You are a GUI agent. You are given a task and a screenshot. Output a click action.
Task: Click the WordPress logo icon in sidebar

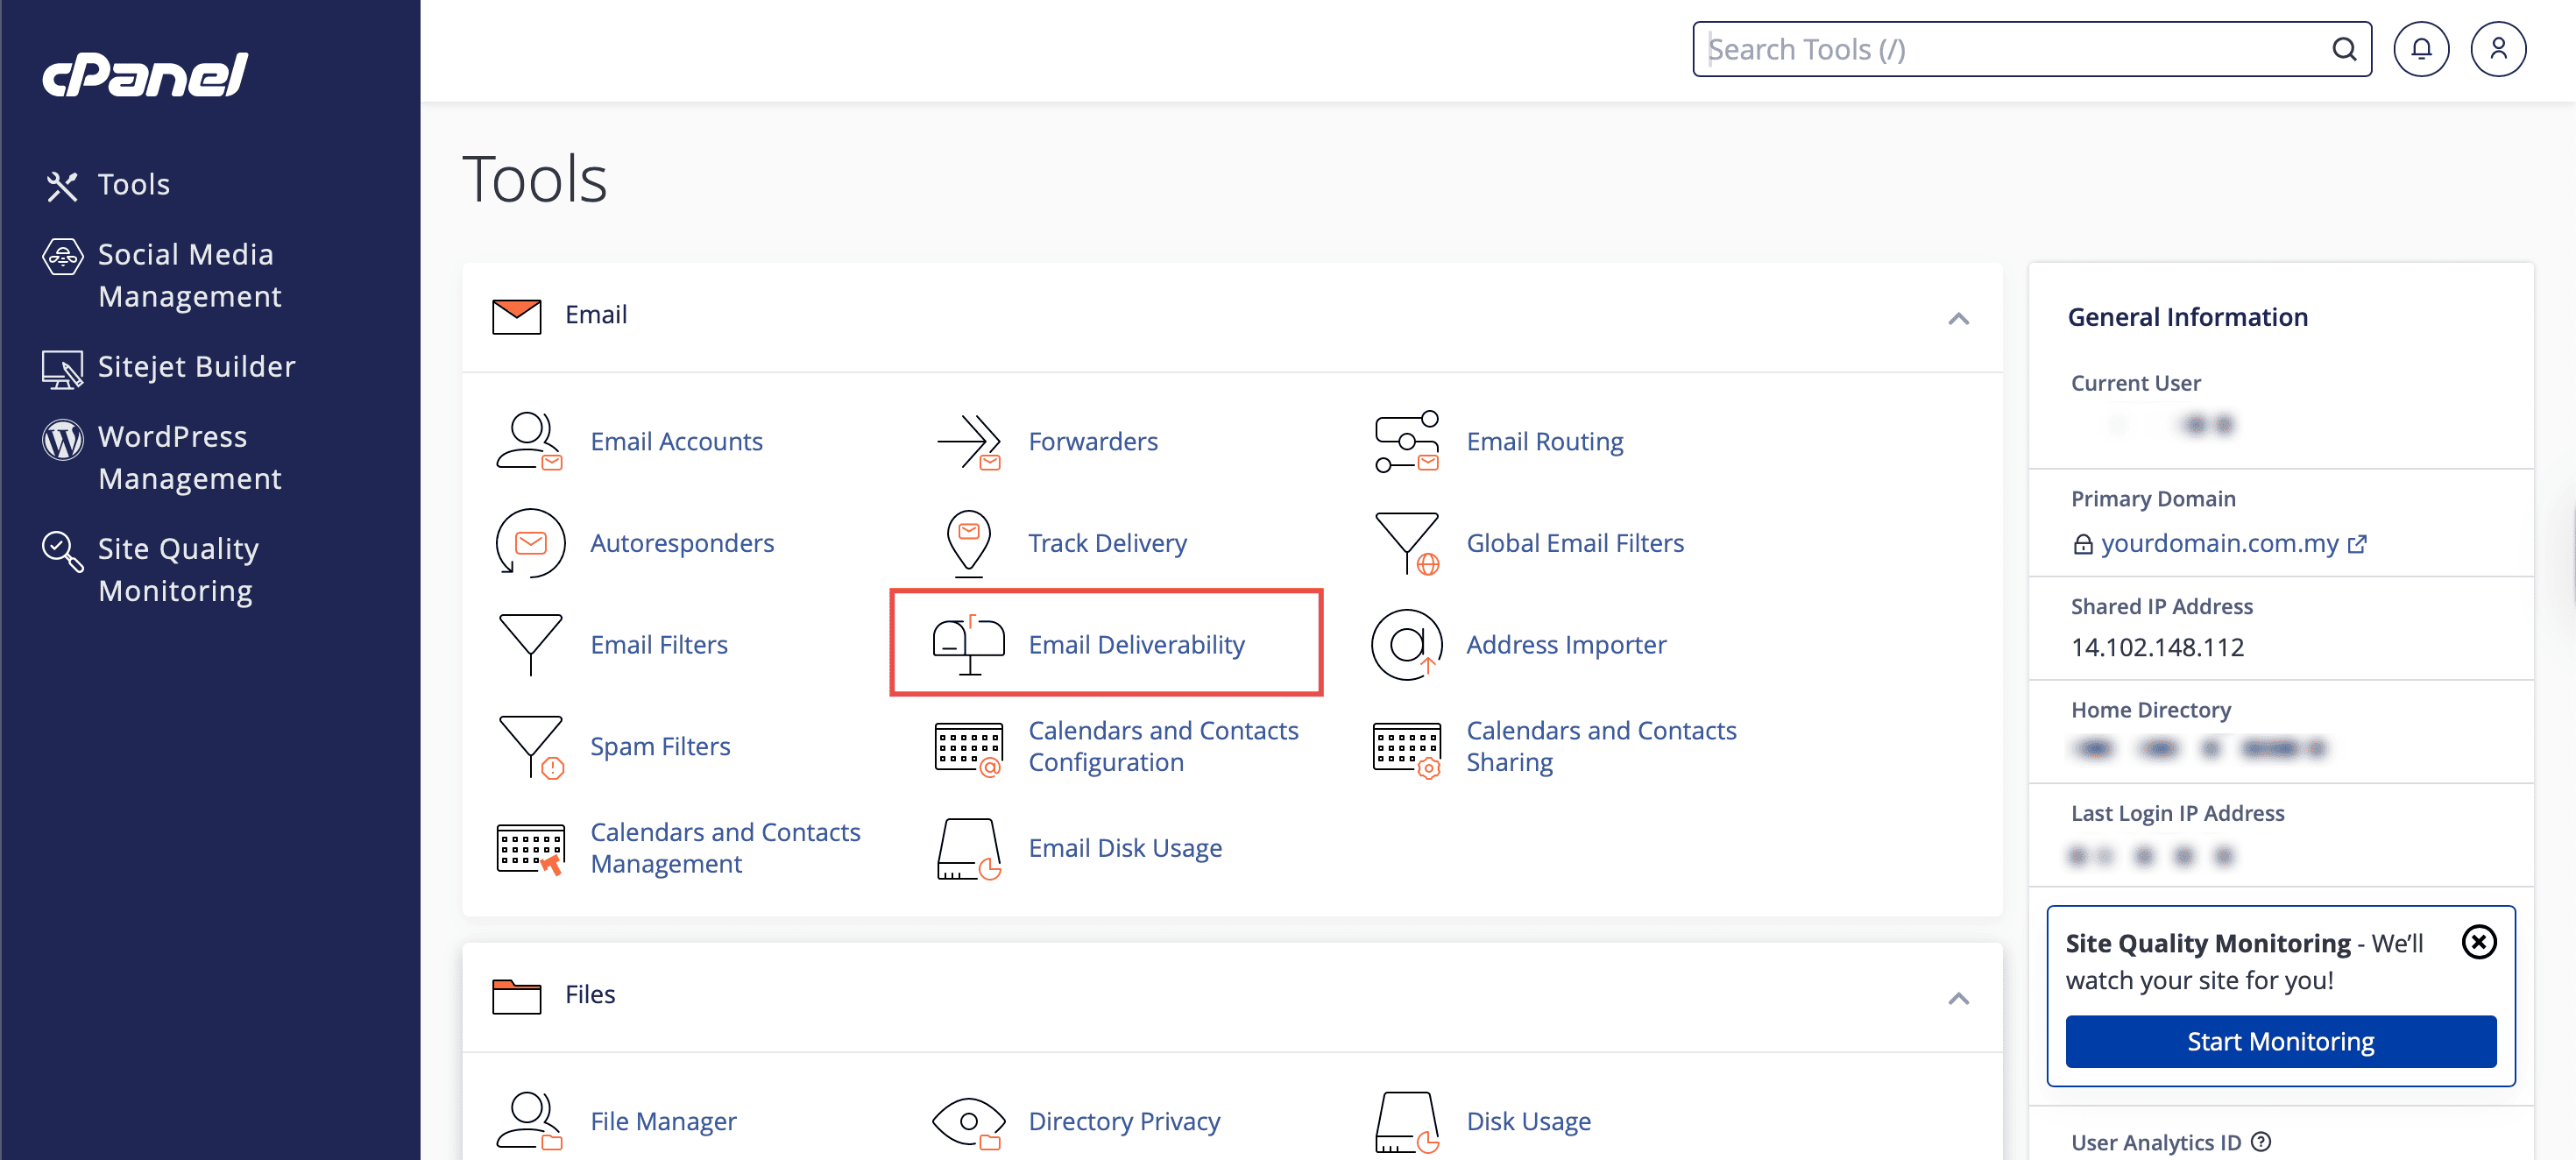pos(62,439)
